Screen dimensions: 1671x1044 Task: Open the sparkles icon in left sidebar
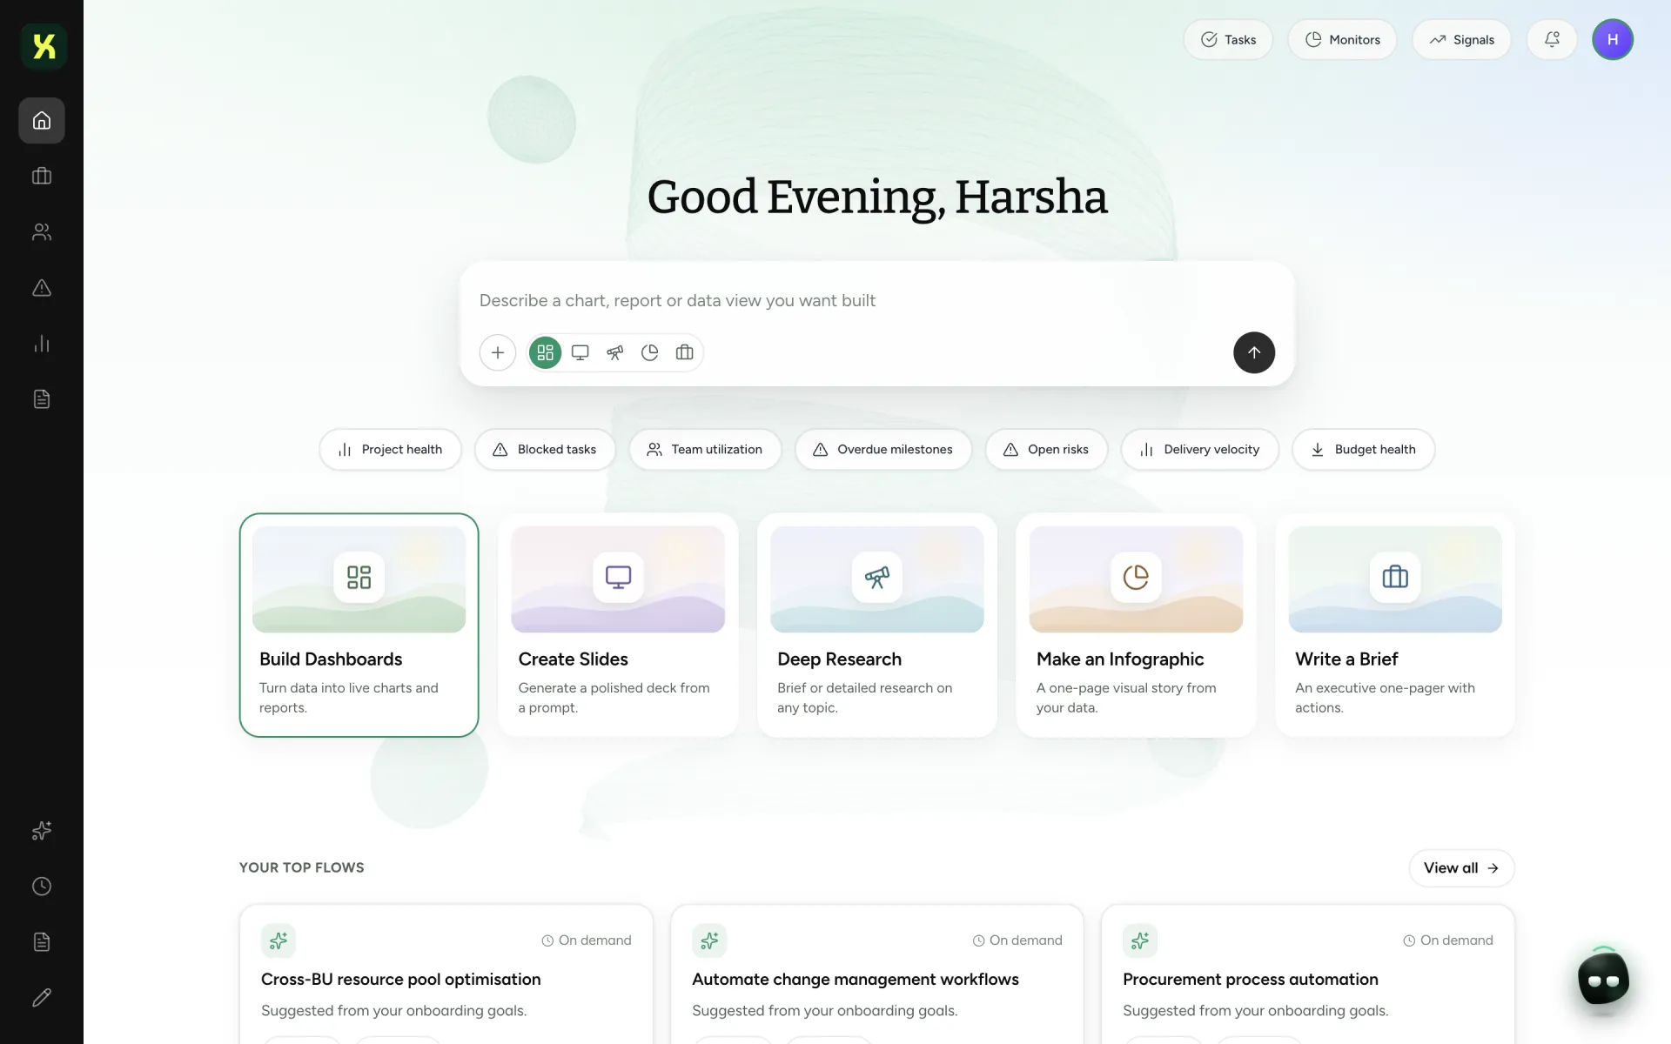coord(42,830)
